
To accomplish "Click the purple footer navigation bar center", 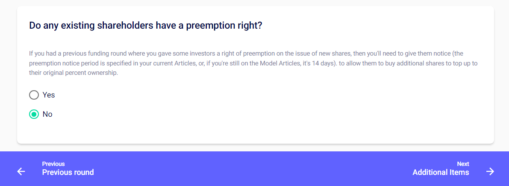I will click(x=254, y=169).
